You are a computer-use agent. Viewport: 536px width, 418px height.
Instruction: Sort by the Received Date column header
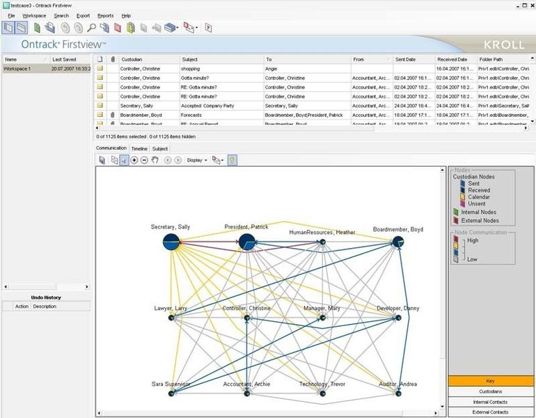[x=456, y=59]
